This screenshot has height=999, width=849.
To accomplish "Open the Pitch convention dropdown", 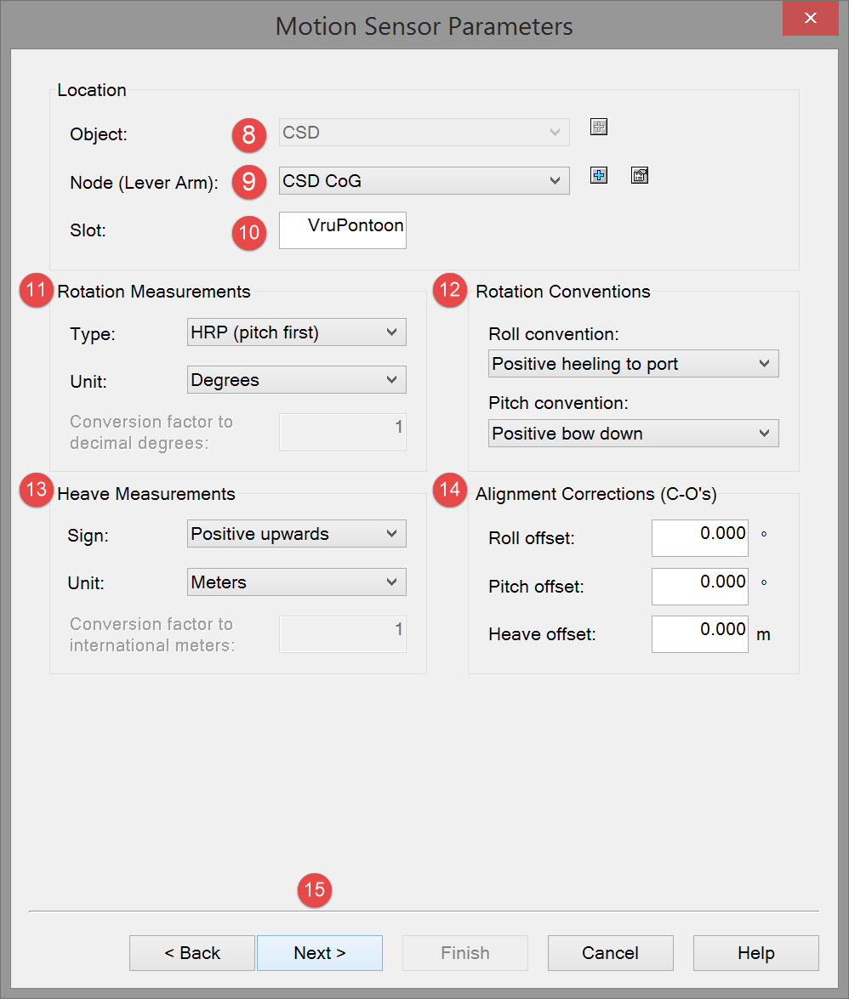I will (x=634, y=434).
